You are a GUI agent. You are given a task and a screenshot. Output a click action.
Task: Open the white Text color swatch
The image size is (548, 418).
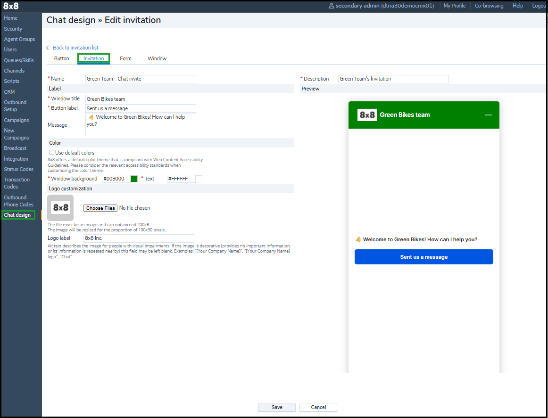coord(199,179)
